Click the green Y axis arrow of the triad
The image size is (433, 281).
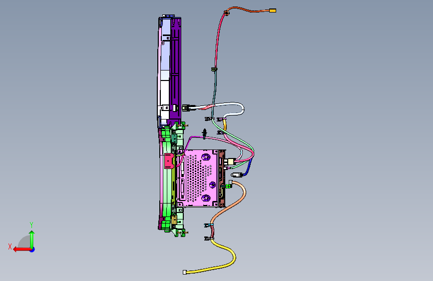32,239
